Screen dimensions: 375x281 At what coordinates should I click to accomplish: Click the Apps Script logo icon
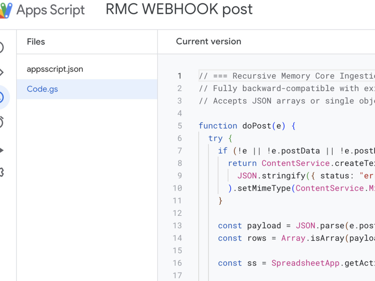tap(6, 10)
